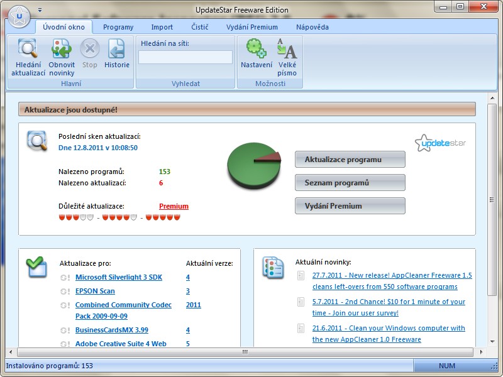Open Adobe Creative Suite 4 Web link
This screenshot has width=503, height=377.
pyautogui.click(x=121, y=344)
